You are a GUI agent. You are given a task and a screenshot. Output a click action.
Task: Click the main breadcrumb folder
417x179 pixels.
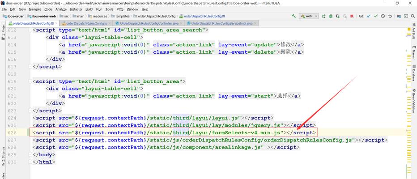click(78, 16)
